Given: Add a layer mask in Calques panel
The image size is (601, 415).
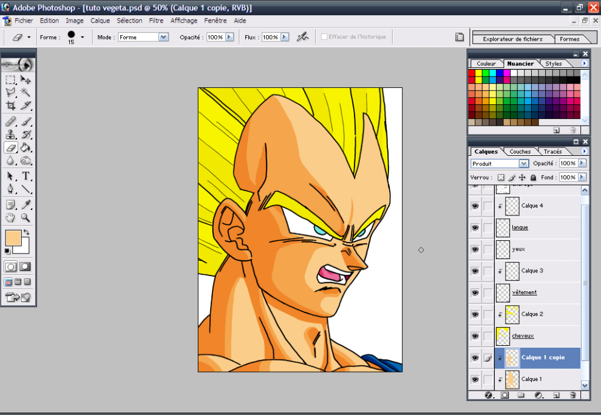Looking at the screenshot, I should 505,395.
